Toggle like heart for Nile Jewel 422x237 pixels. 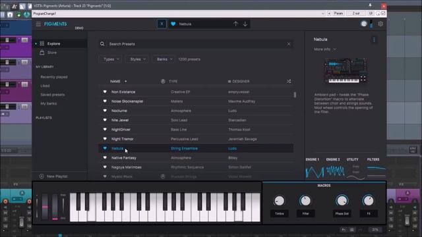pos(105,120)
